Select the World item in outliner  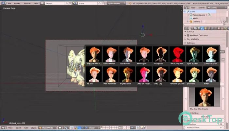pos(195,18)
